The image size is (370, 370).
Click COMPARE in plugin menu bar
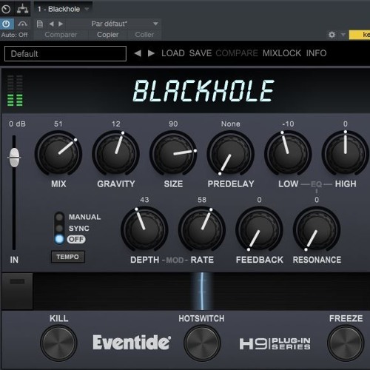pyautogui.click(x=237, y=53)
